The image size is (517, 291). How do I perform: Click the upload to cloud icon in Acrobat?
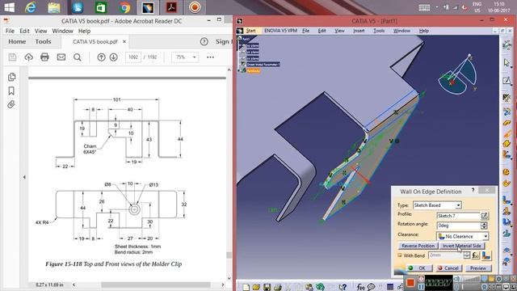tap(29, 57)
